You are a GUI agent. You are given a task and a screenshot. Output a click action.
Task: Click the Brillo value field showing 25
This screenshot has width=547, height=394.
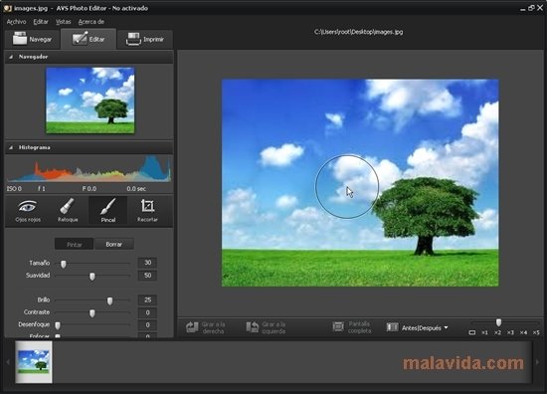(147, 300)
